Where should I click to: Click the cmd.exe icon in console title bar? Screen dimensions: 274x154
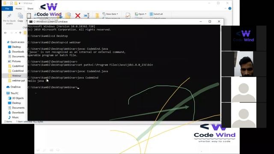31,21
